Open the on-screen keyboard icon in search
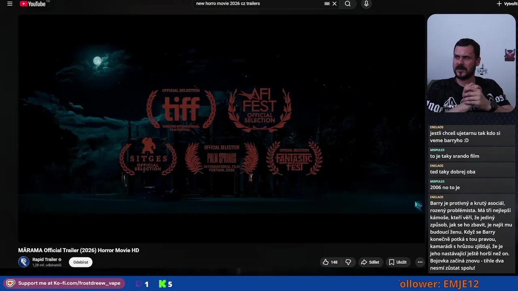The width and height of the screenshot is (518, 291). pos(327,4)
